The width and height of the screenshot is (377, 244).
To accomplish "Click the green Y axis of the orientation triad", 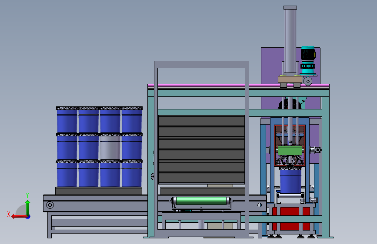I will (x=28, y=208).
